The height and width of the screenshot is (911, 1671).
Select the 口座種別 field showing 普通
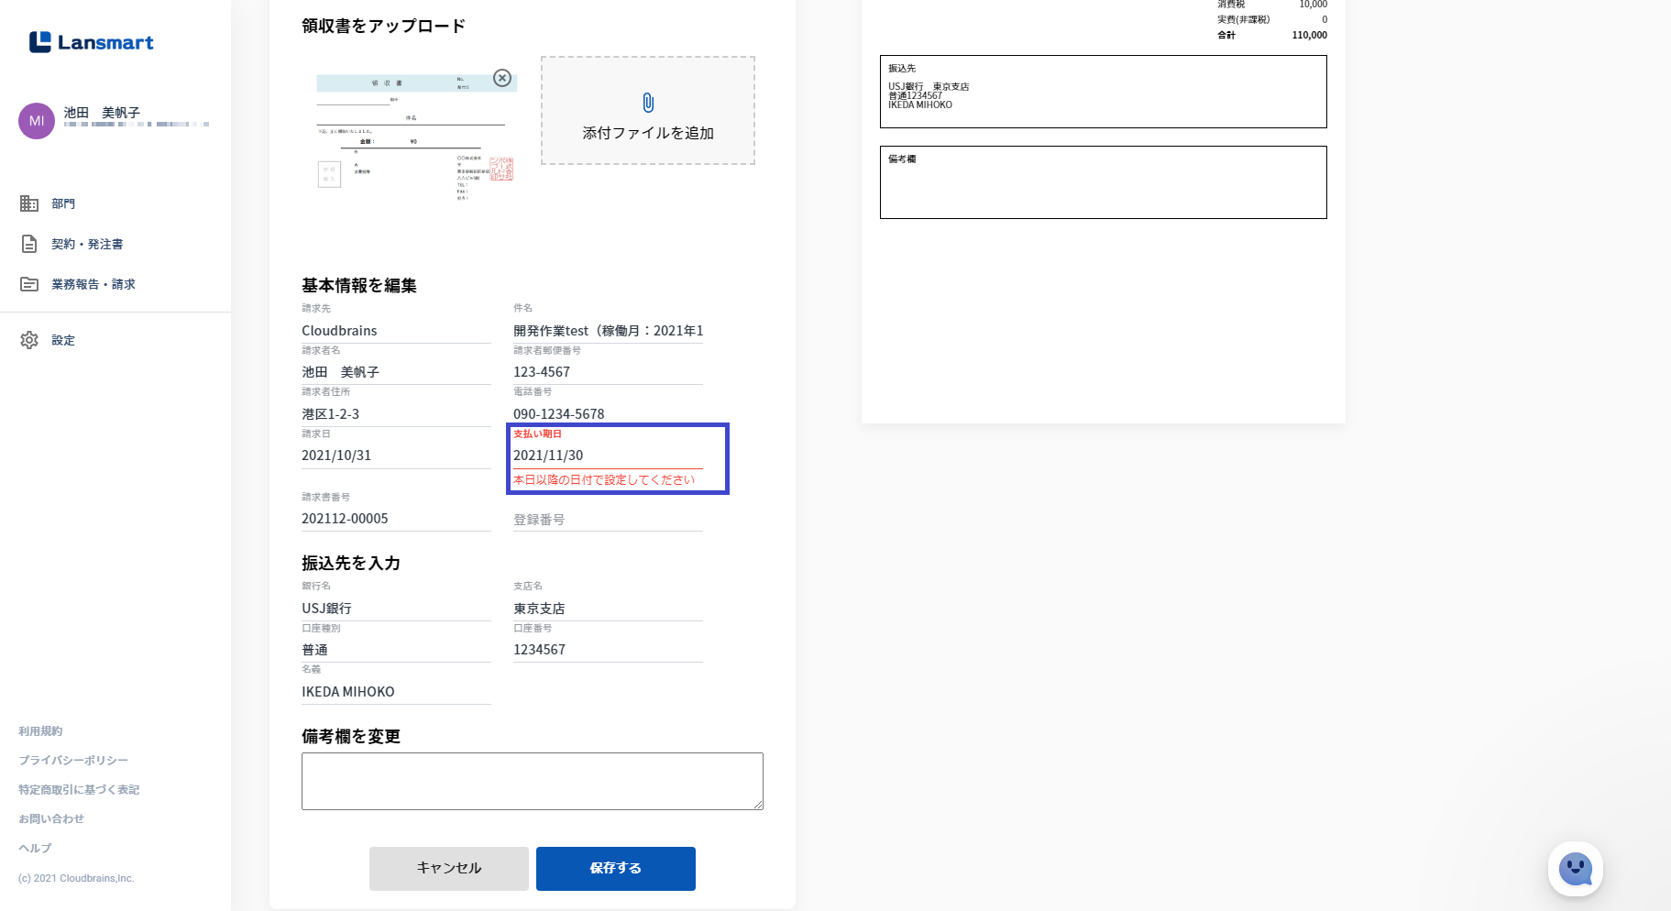(395, 650)
